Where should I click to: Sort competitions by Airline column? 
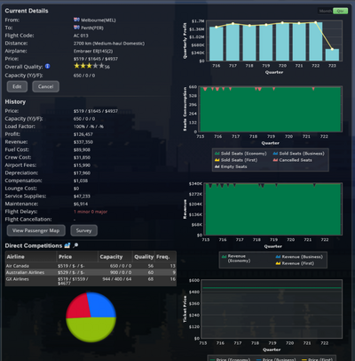tap(31, 257)
